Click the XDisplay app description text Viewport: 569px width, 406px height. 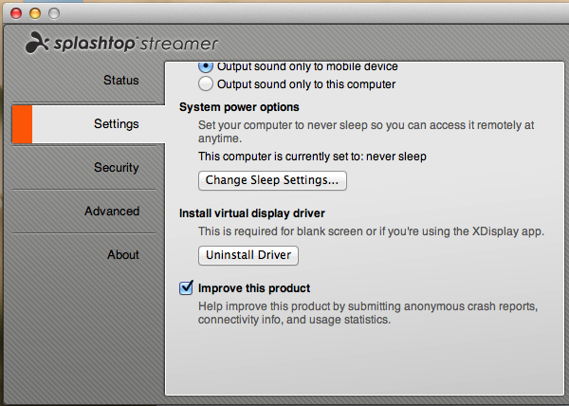371,231
